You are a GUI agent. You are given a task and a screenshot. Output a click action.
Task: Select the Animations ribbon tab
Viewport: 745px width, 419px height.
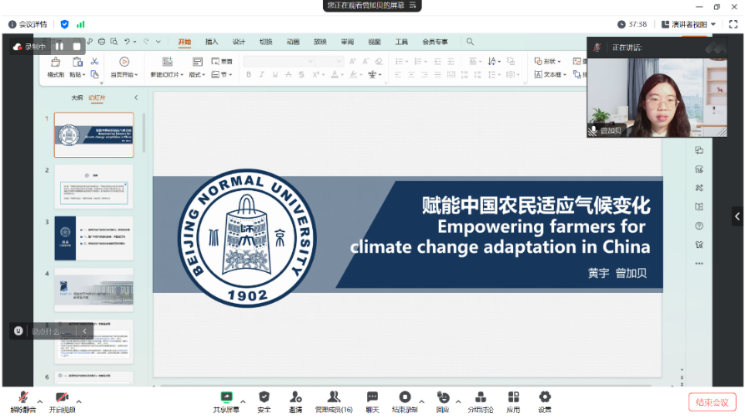click(293, 42)
